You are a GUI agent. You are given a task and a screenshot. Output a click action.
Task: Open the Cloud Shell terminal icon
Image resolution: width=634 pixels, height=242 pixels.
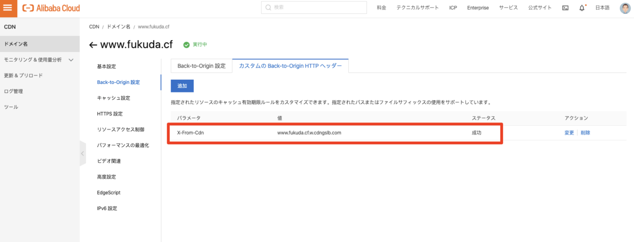point(565,8)
